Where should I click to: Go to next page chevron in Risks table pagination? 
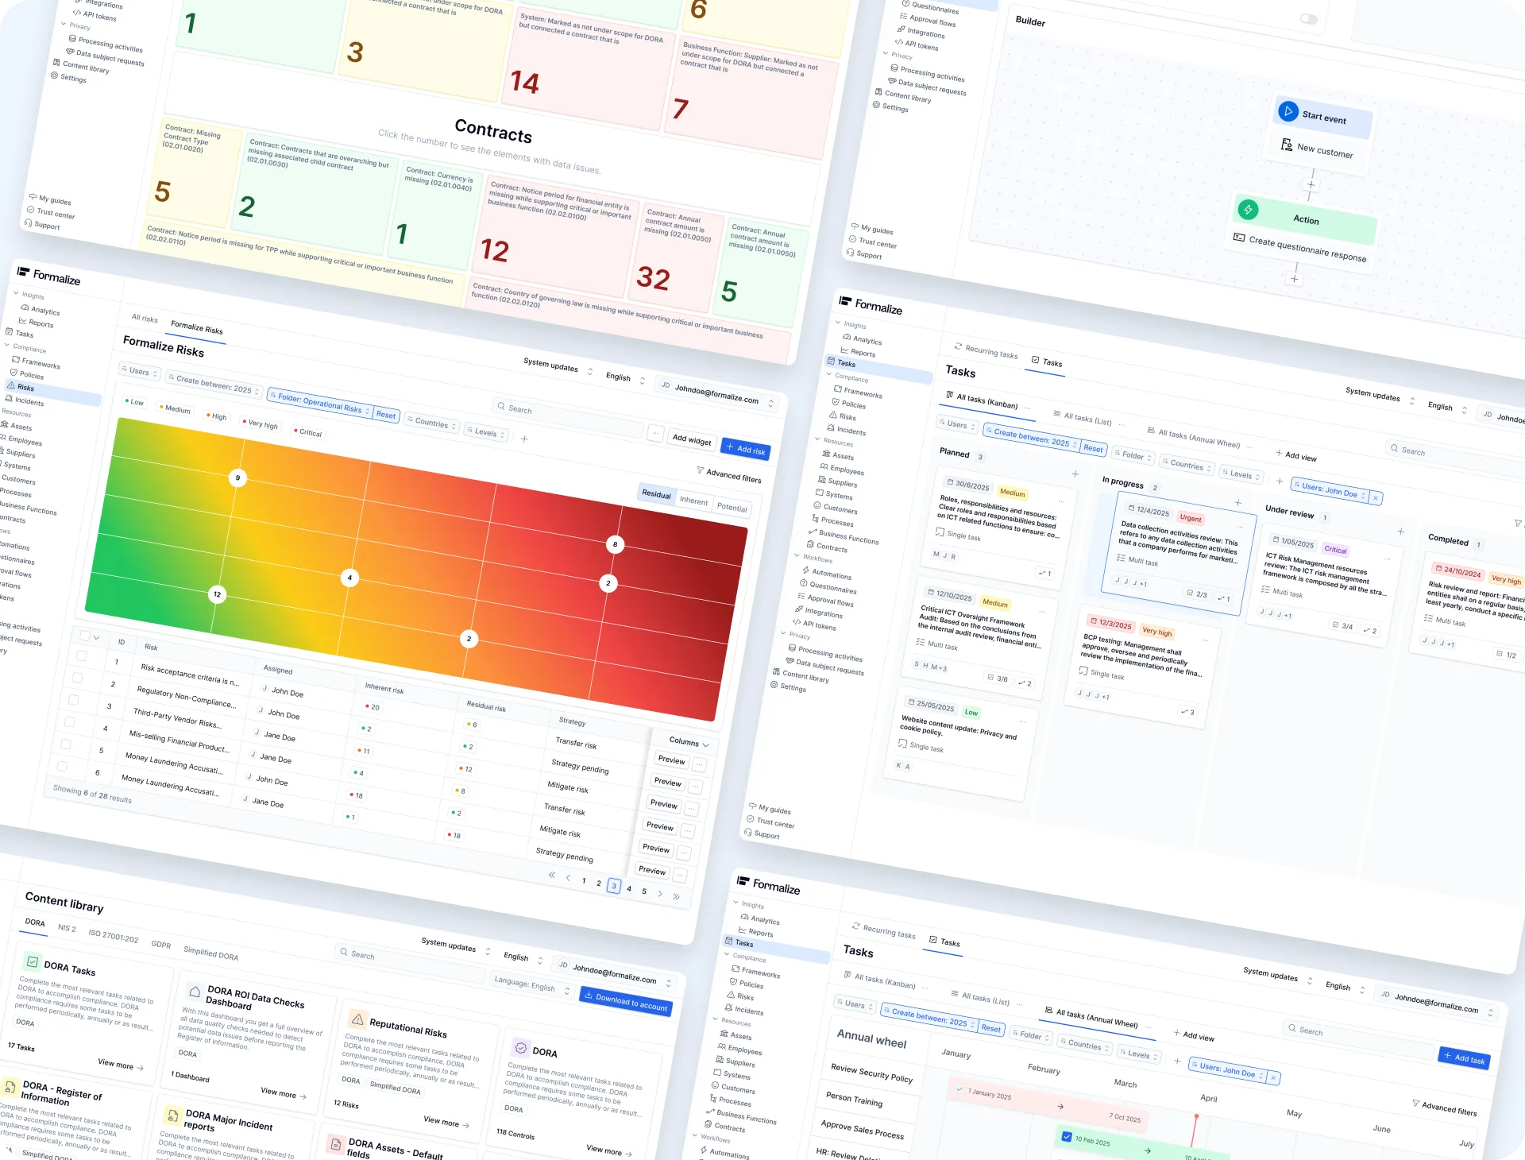tap(660, 894)
